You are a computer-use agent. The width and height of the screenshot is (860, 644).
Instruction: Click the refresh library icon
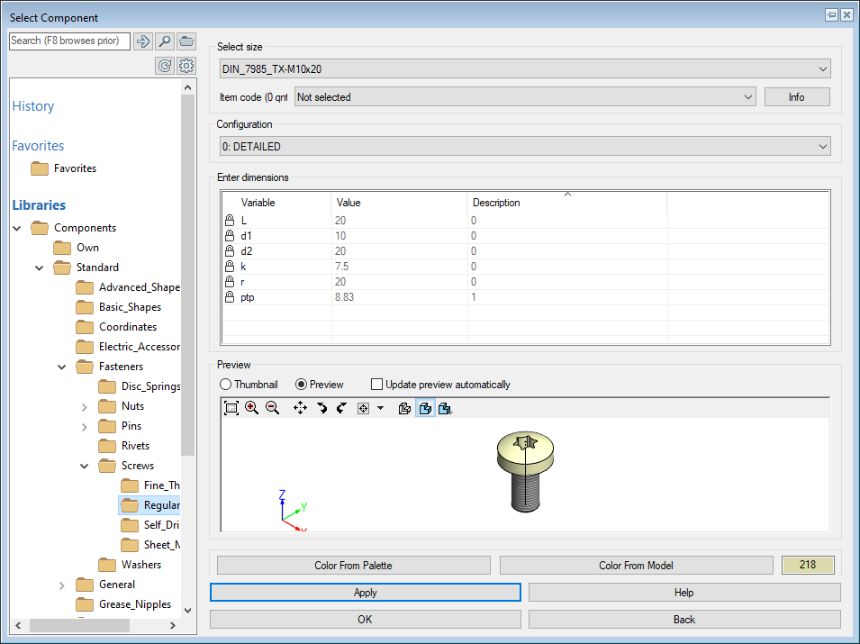point(165,65)
